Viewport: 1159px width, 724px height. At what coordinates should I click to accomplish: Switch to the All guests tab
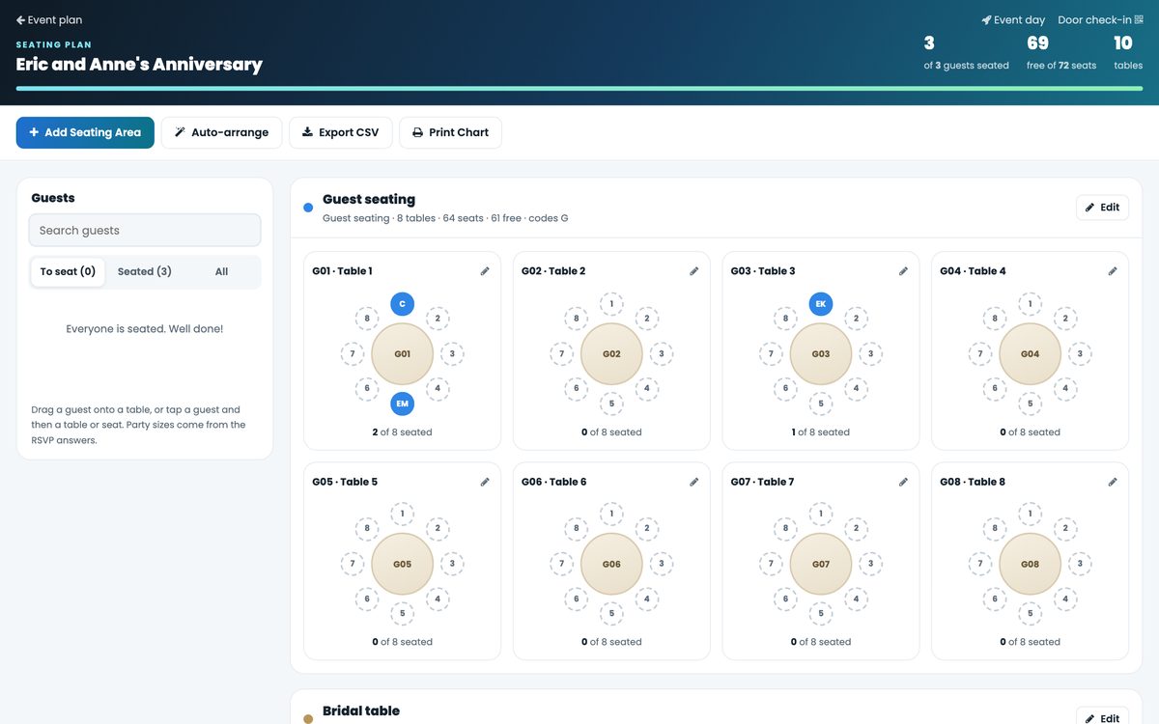(x=221, y=271)
